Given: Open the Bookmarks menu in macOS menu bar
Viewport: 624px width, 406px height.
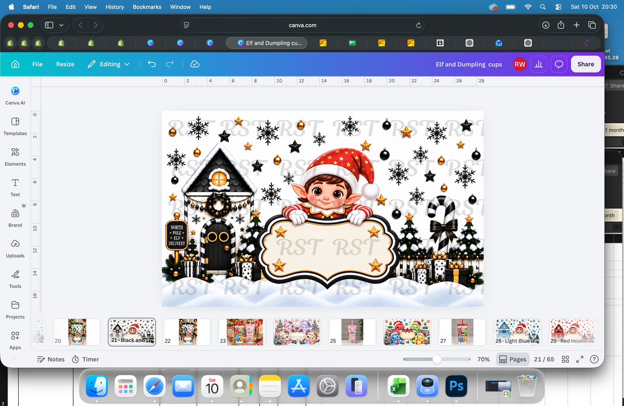Looking at the screenshot, I should click(147, 7).
